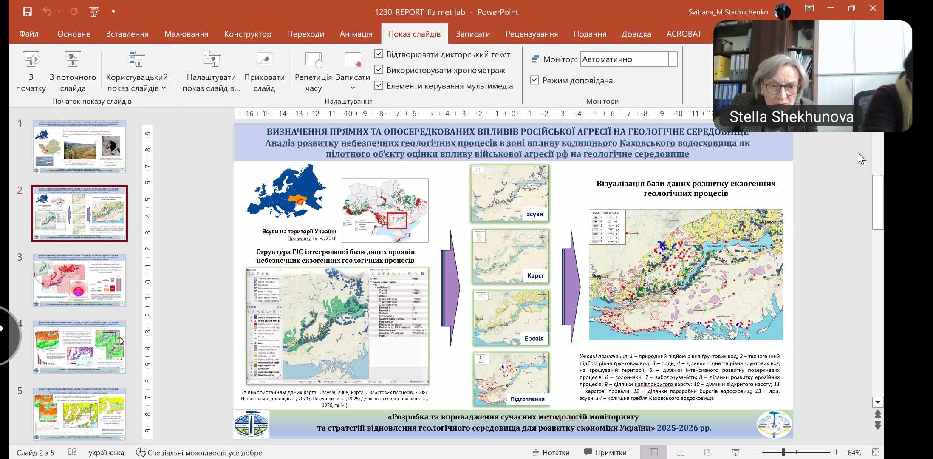This screenshot has width=933, height=459.
Task: Select slide 3 thumbnail
Action: coord(79,280)
